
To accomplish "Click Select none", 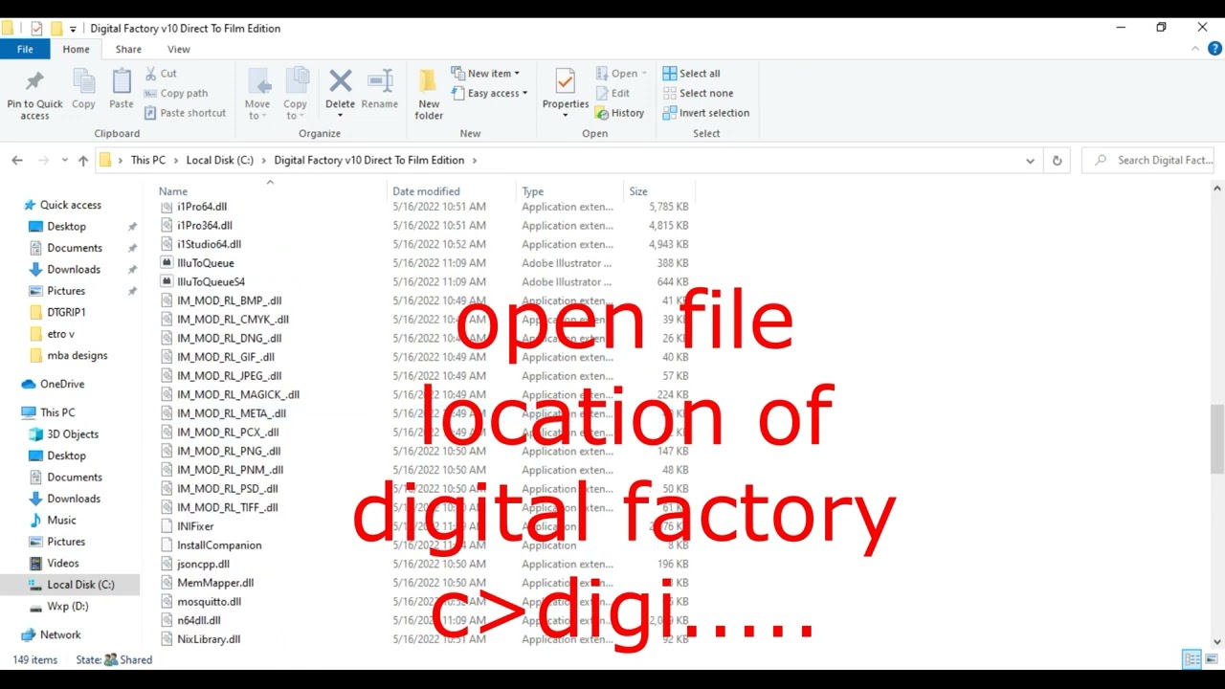I will point(698,93).
